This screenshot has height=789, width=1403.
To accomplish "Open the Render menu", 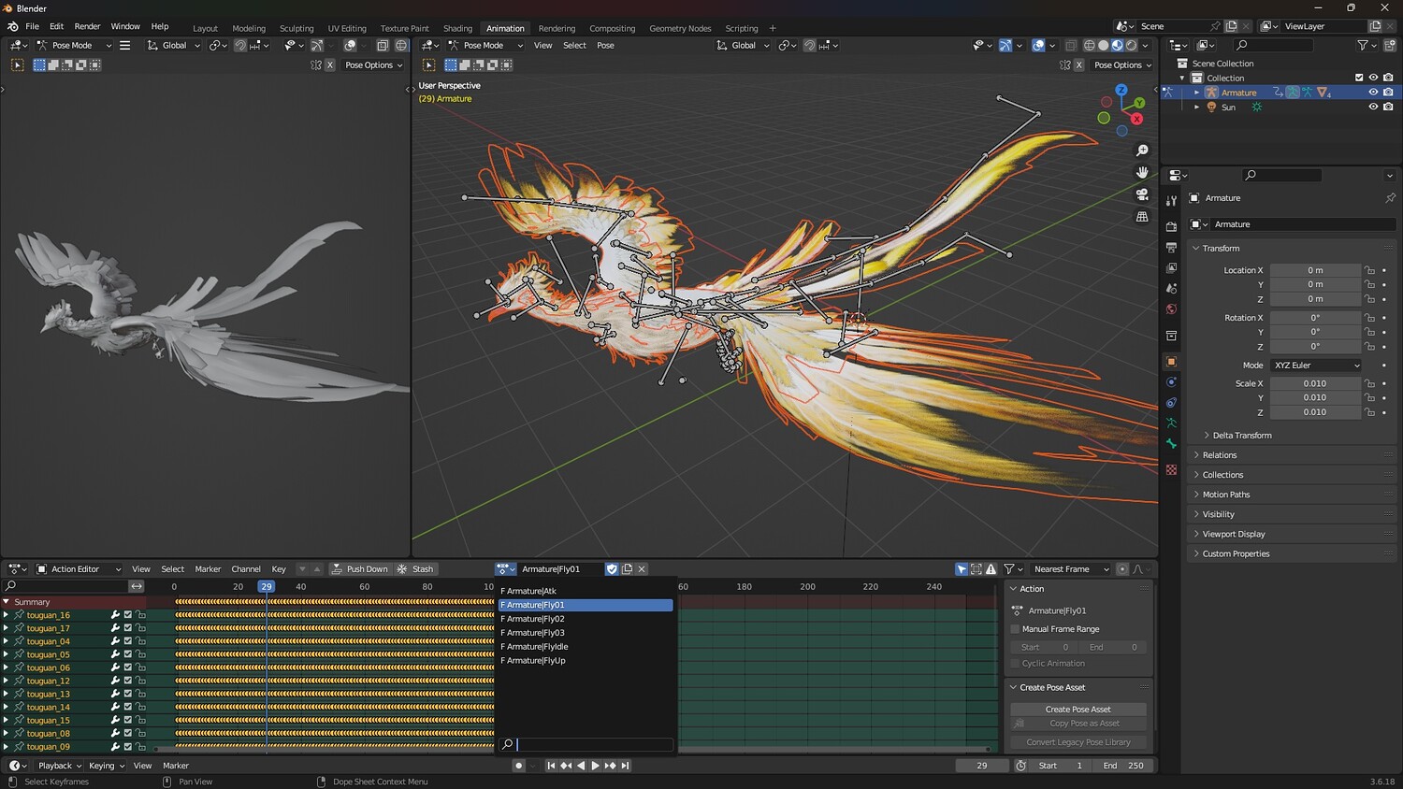I will point(87,26).
